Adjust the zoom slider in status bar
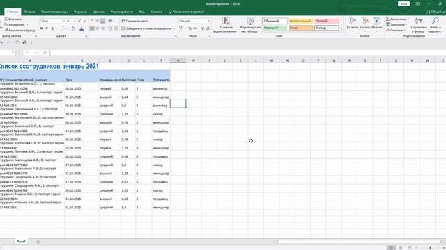Viewport: 446px width, 250px height. [430, 248]
